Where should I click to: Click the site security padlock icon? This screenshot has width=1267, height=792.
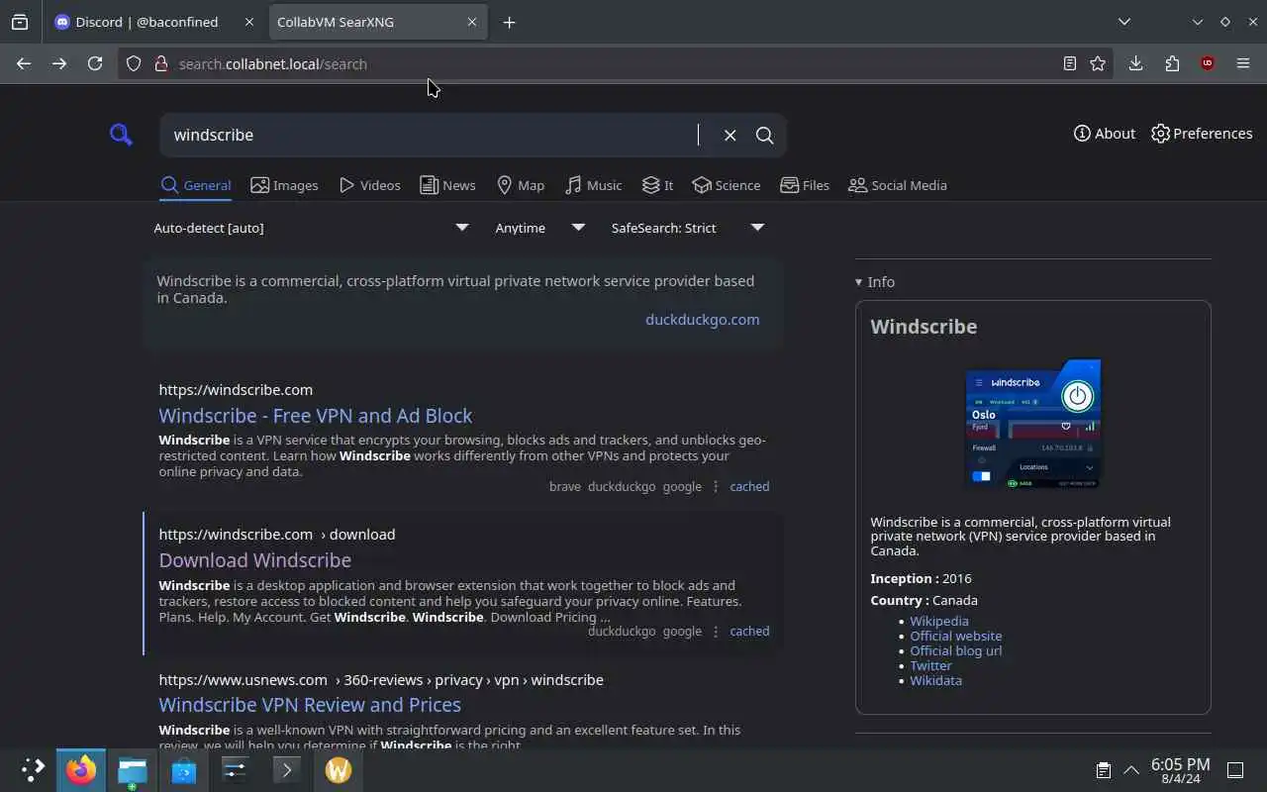160,63
